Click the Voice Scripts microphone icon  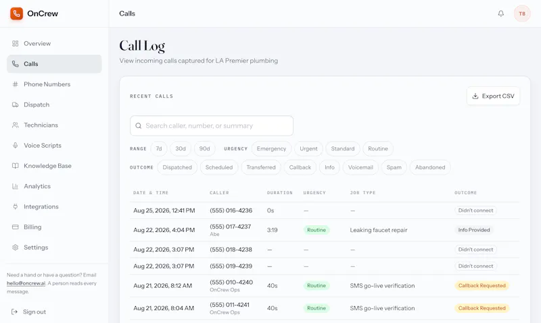[15, 145]
